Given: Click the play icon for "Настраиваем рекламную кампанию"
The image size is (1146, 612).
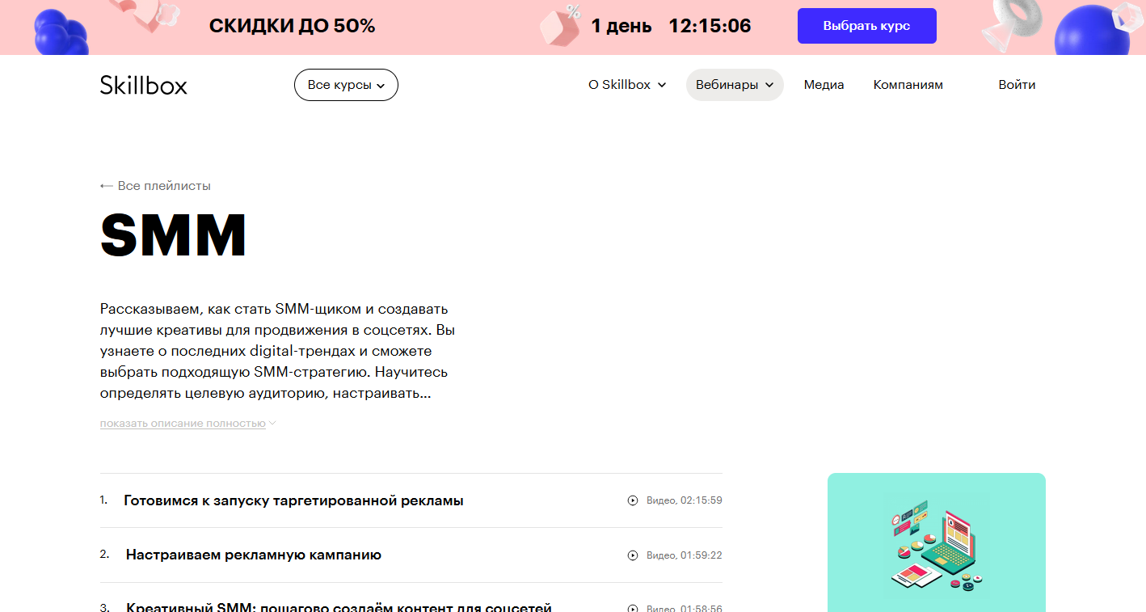Looking at the screenshot, I should coord(631,555).
